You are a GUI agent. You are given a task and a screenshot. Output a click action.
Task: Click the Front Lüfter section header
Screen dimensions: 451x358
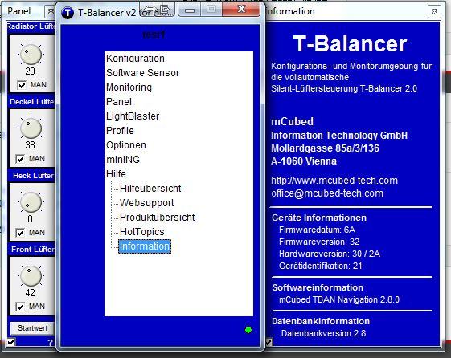33,249
